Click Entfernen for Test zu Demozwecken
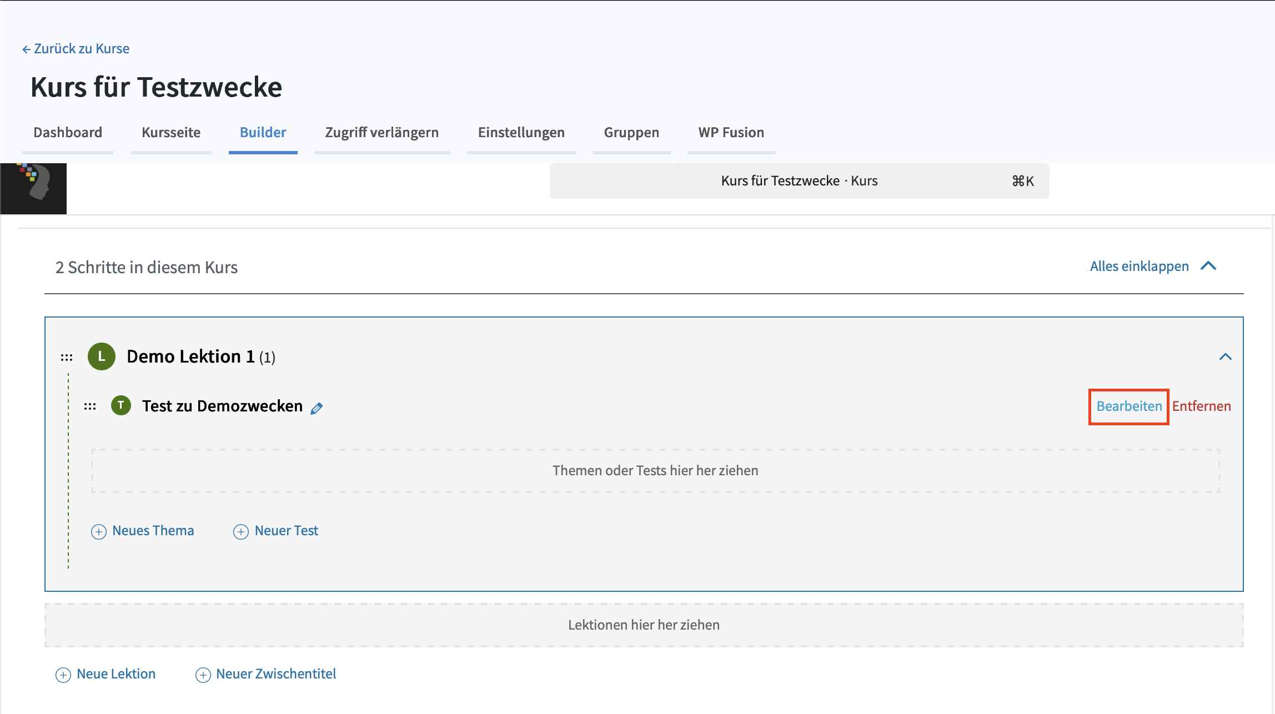Screen dimensions: 1275x714 (1201, 406)
